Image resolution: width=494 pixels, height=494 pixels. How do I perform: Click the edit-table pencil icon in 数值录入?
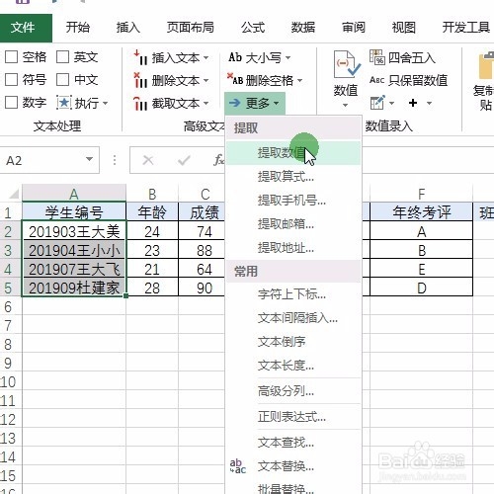[377, 103]
